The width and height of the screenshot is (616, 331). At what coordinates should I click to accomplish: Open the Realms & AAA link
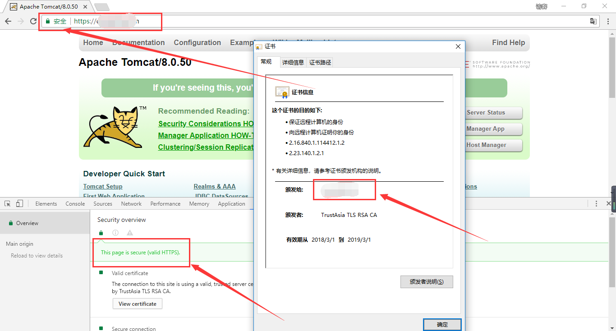pos(215,186)
